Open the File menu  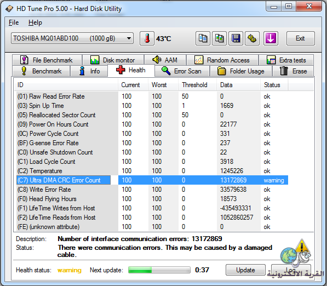click(x=14, y=22)
